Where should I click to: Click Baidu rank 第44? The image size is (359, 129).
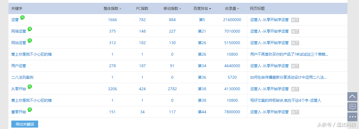[202, 112]
